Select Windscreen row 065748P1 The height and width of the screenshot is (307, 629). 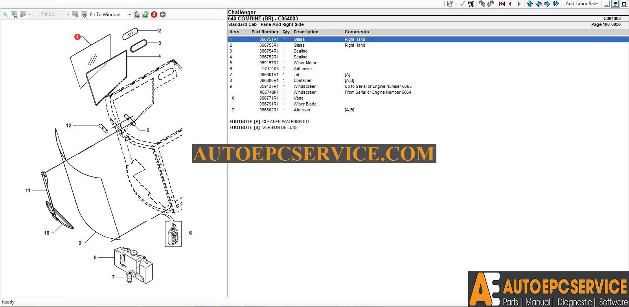point(428,92)
